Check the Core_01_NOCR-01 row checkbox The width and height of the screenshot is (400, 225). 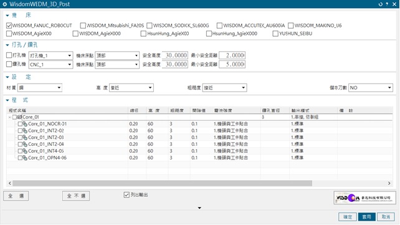pos(20,124)
